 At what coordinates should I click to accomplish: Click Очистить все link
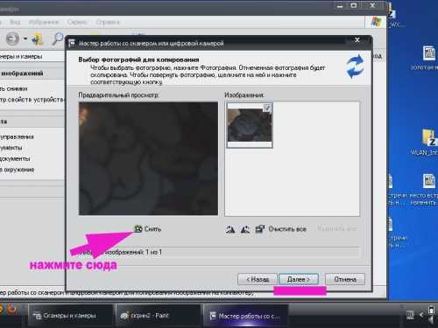[x=287, y=229]
